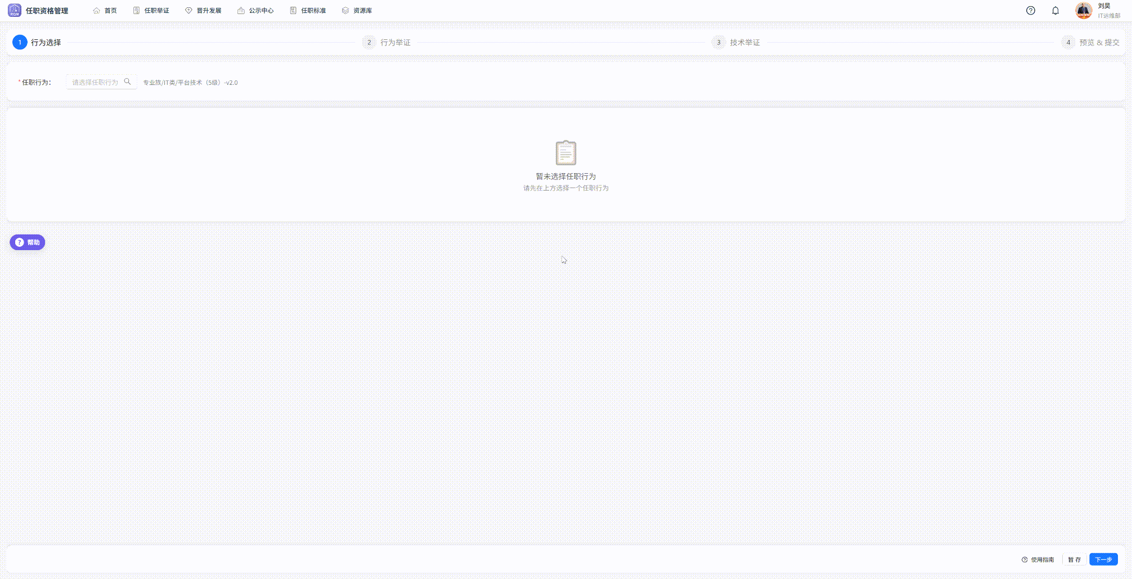
Task: Open the 任职标准 menu
Action: point(308,11)
